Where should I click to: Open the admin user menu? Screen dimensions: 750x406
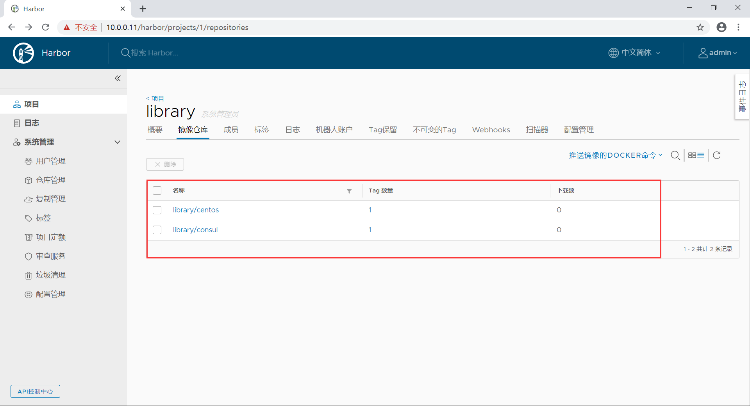click(x=718, y=53)
